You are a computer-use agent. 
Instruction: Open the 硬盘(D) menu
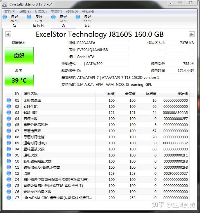click(x=72, y=12)
